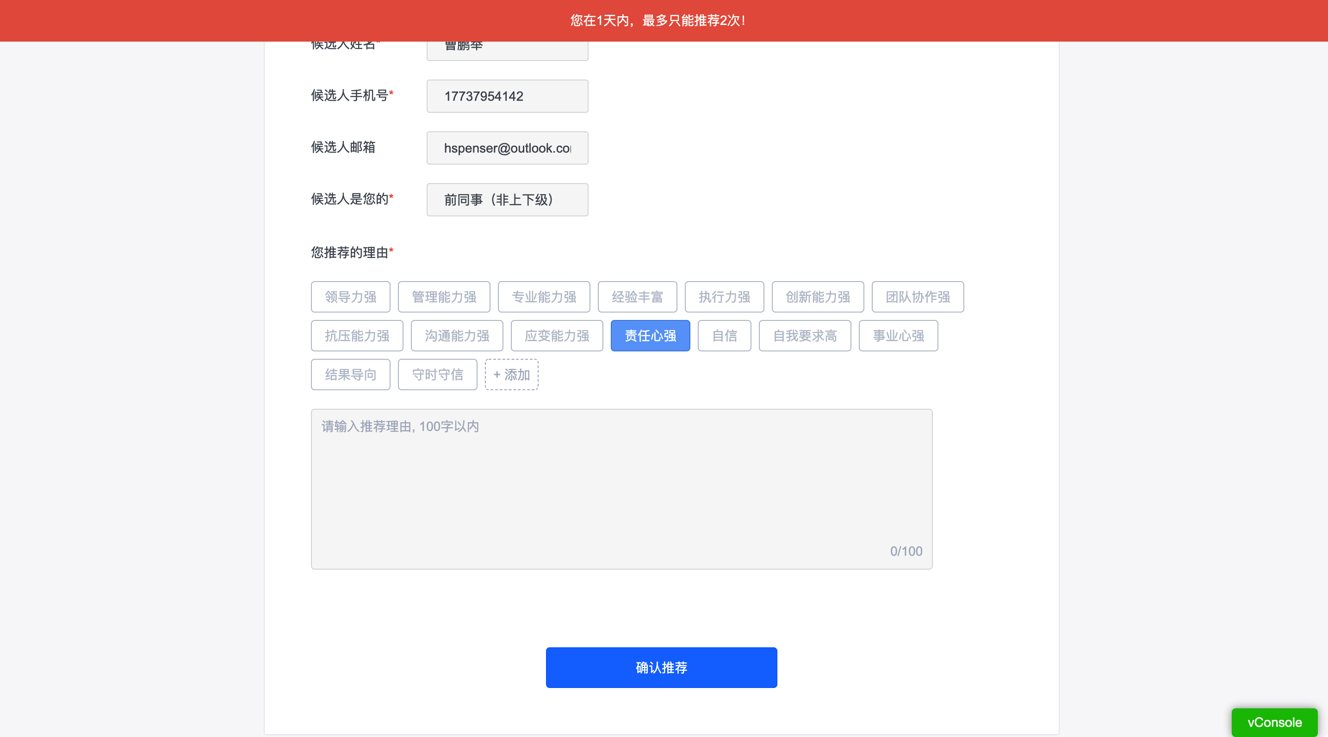Click the red 最多只能推荐2次 warning banner

(664, 21)
